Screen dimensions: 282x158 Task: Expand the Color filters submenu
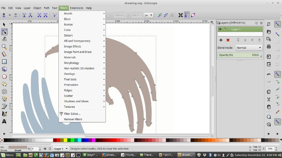82,30
